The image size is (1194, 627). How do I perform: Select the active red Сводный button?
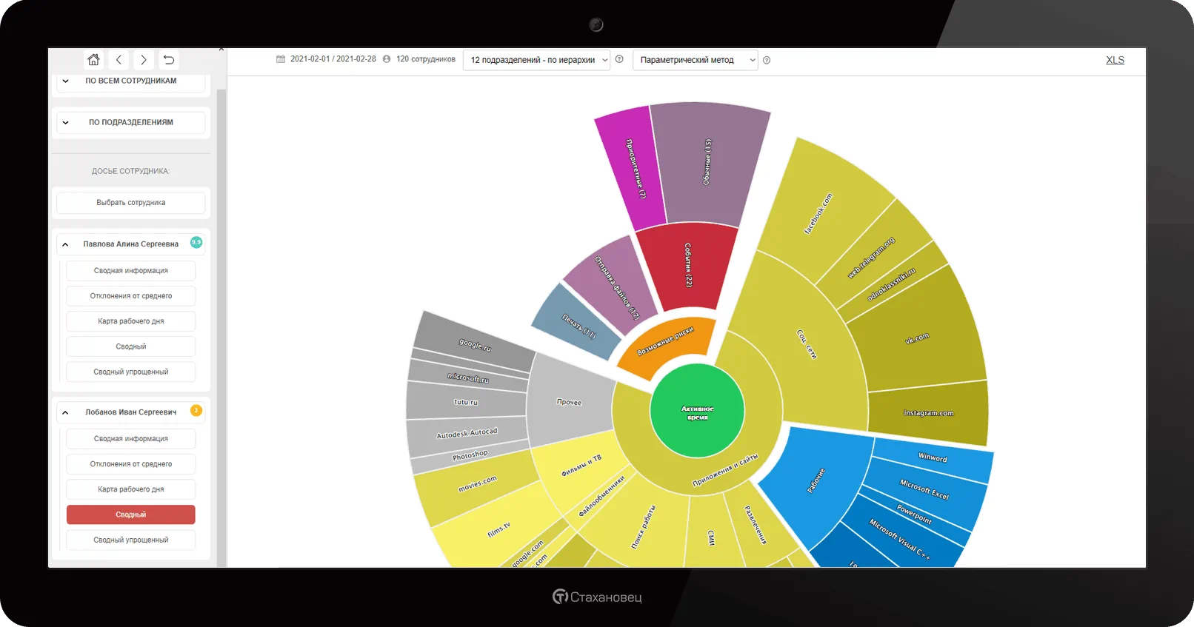coord(131,514)
